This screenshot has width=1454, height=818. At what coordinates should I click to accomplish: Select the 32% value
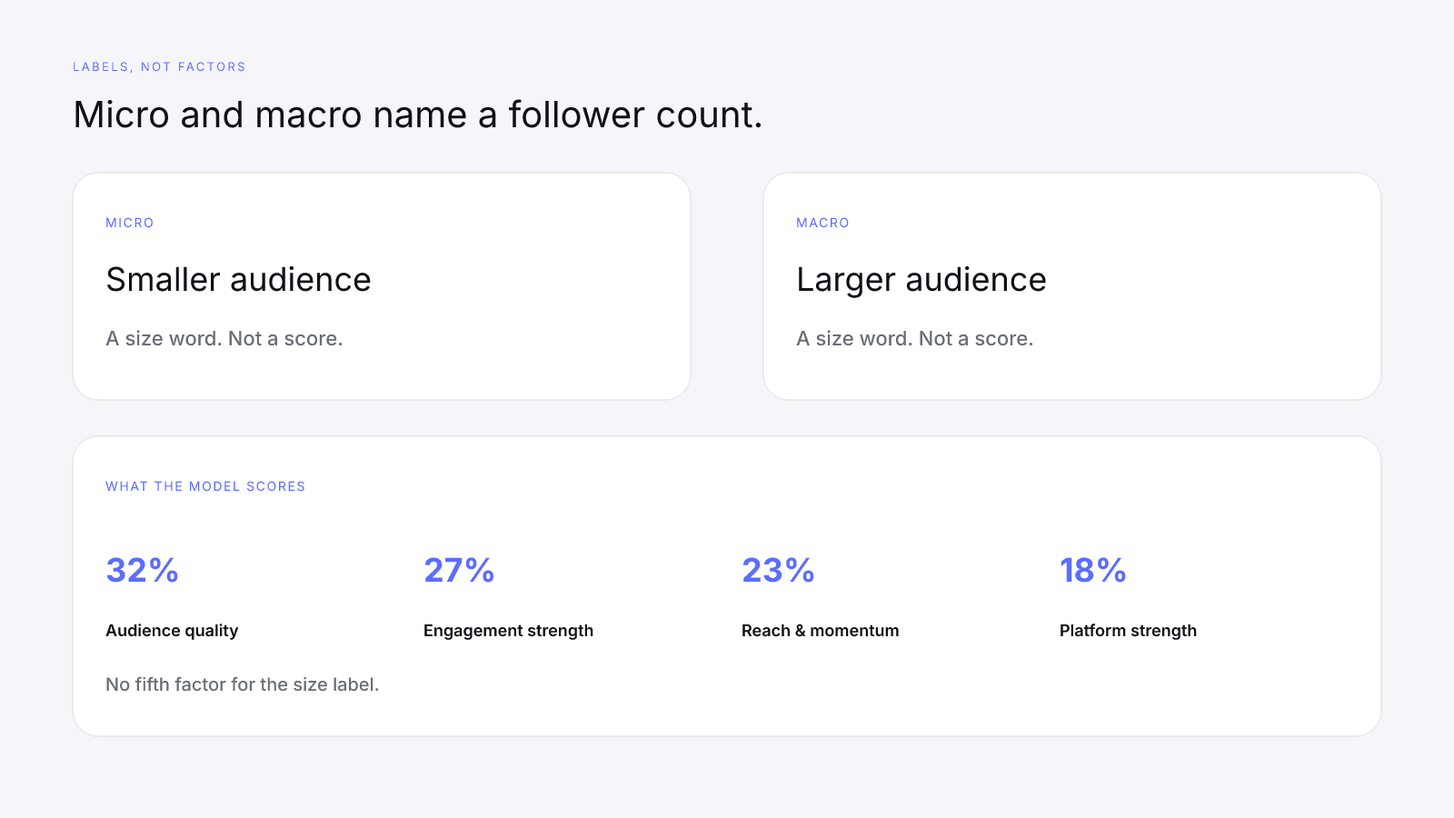tap(143, 570)
